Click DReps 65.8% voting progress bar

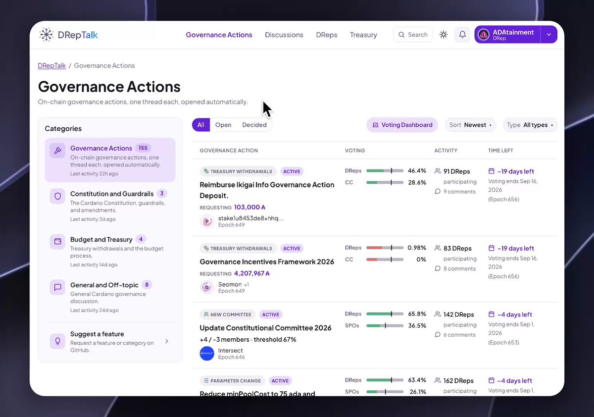click(x=385, y=314)
